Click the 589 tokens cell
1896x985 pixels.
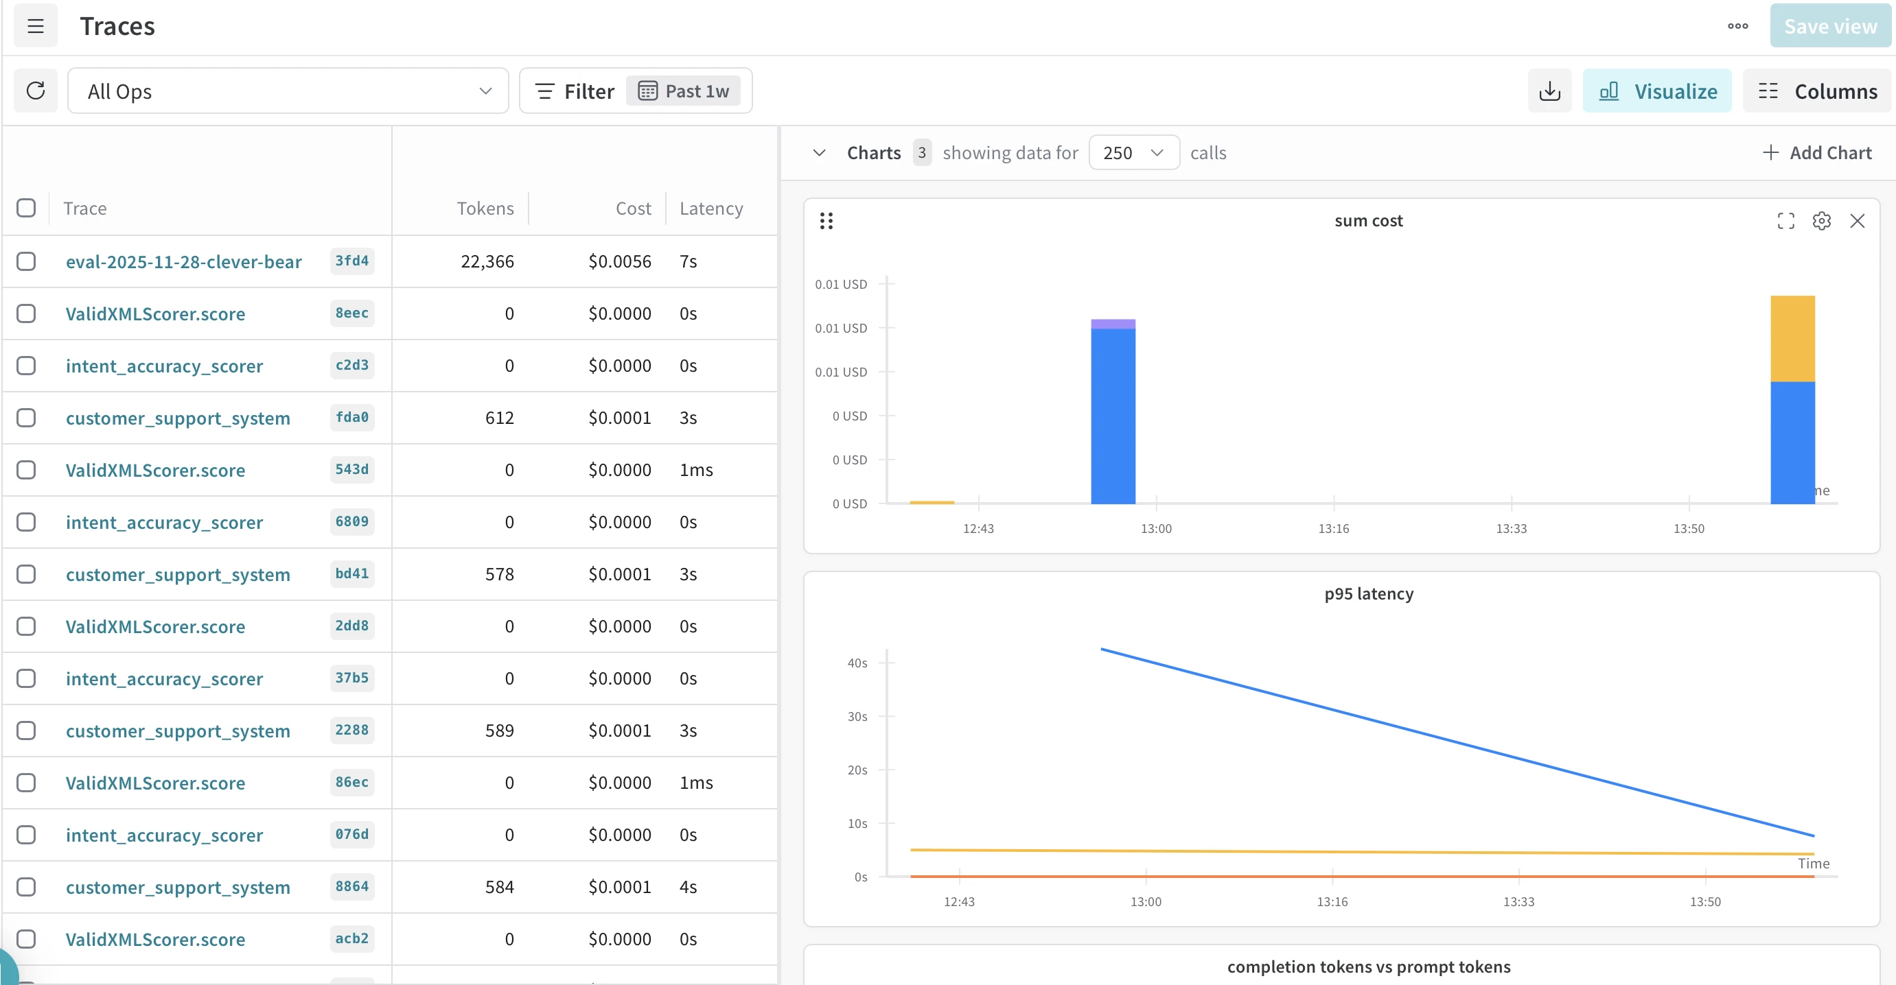499,731
